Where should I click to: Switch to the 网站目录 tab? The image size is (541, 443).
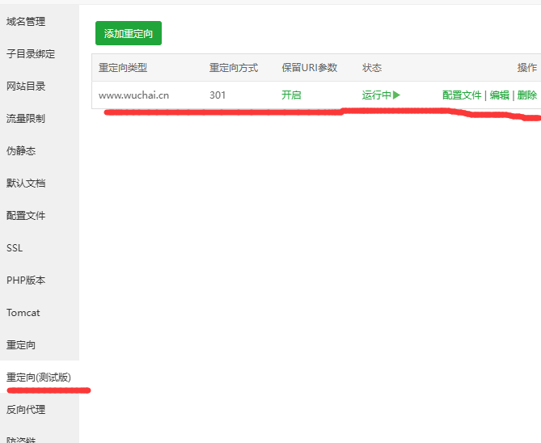click(x=26, y=86)
